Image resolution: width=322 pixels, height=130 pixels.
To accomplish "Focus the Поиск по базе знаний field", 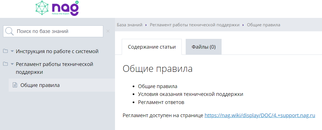I will click(x=58, y=31).
